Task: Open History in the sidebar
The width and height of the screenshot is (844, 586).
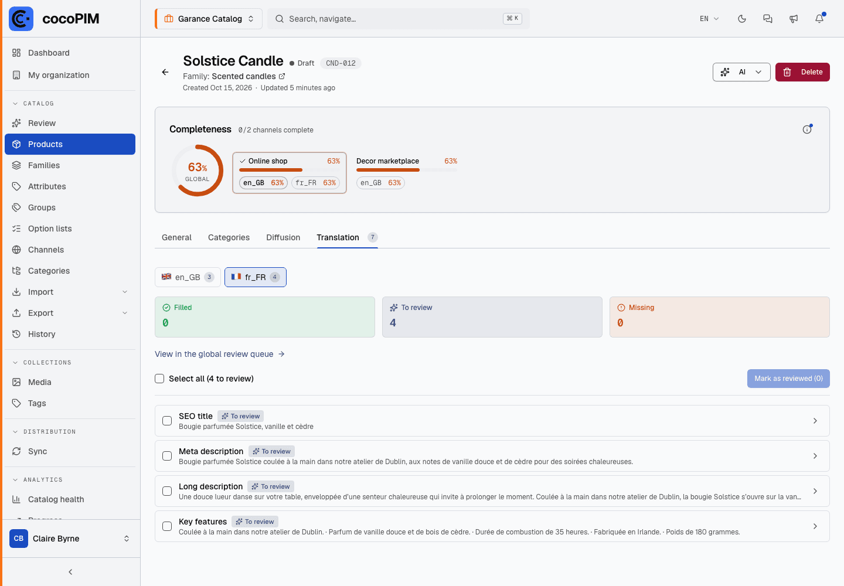Action: tap(70, 334)
